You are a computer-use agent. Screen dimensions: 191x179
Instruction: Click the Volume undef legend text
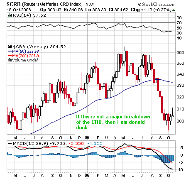[25, 60]
